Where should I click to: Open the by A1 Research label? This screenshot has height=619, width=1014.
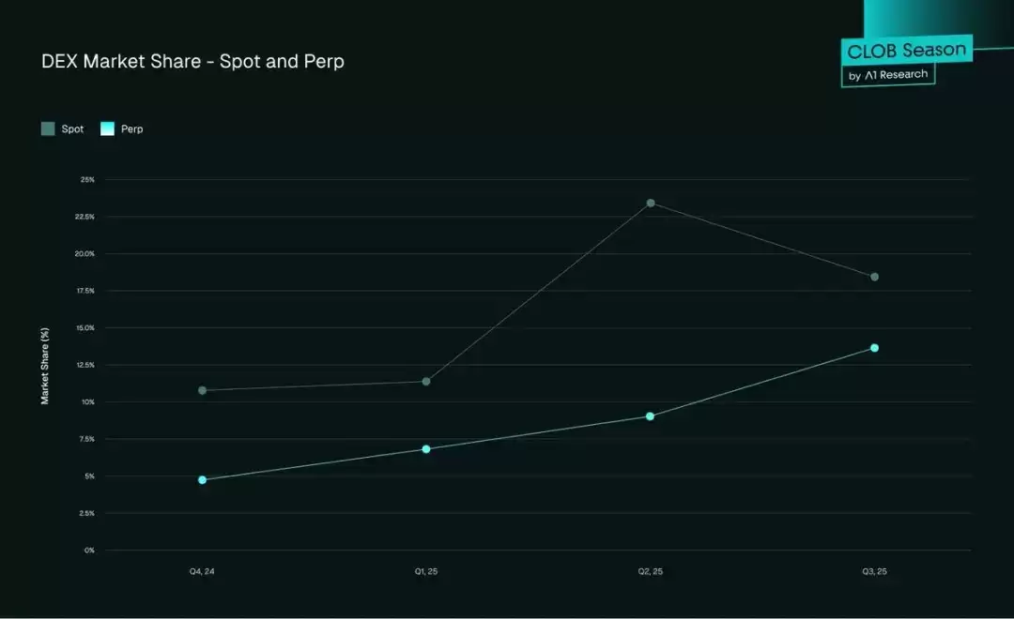click(x=888, y=75)
